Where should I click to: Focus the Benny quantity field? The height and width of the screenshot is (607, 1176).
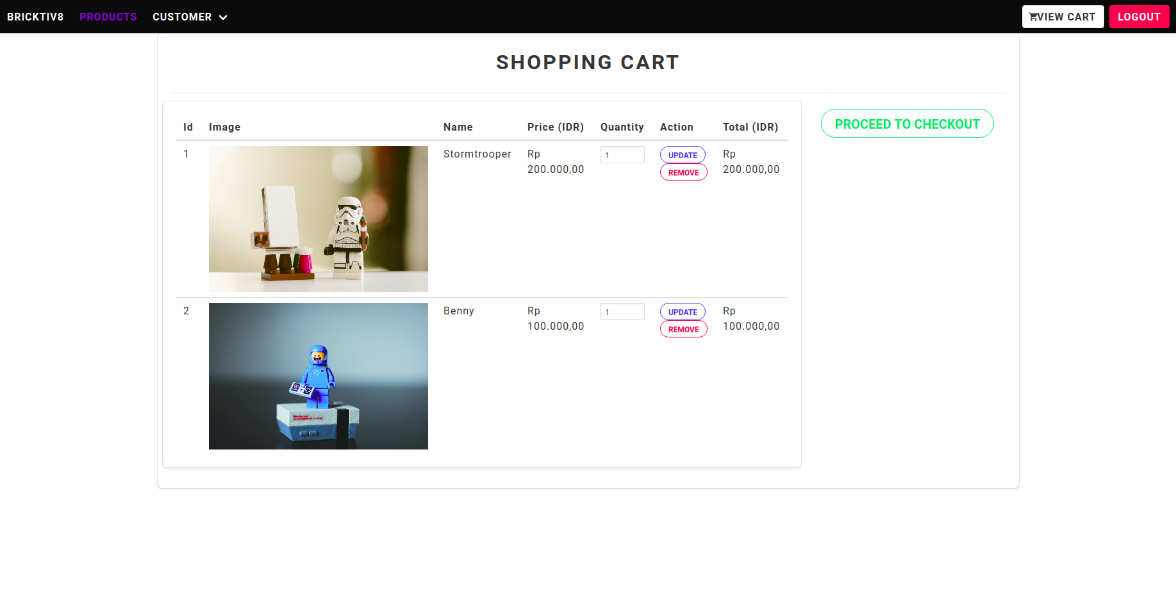click(x=622, y=312)
